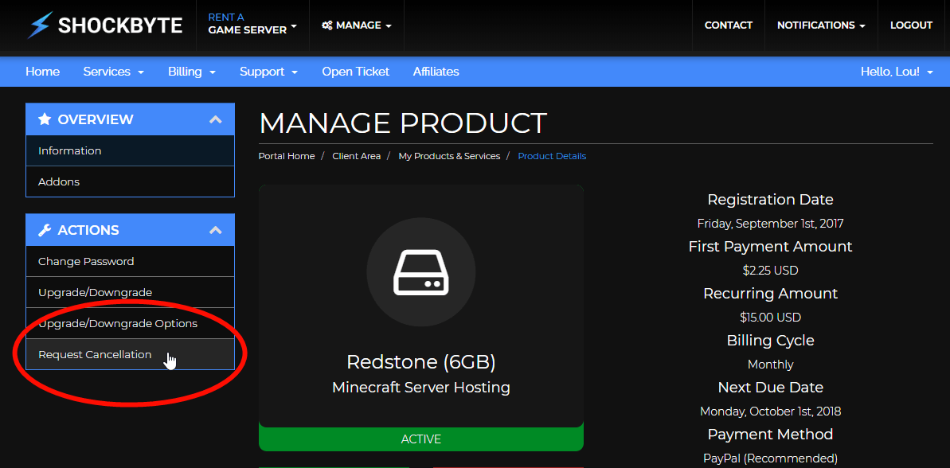This screenshot has height=468, width=950.
Task: Select Addons in Overview sidebar
Action: point(130,181)
